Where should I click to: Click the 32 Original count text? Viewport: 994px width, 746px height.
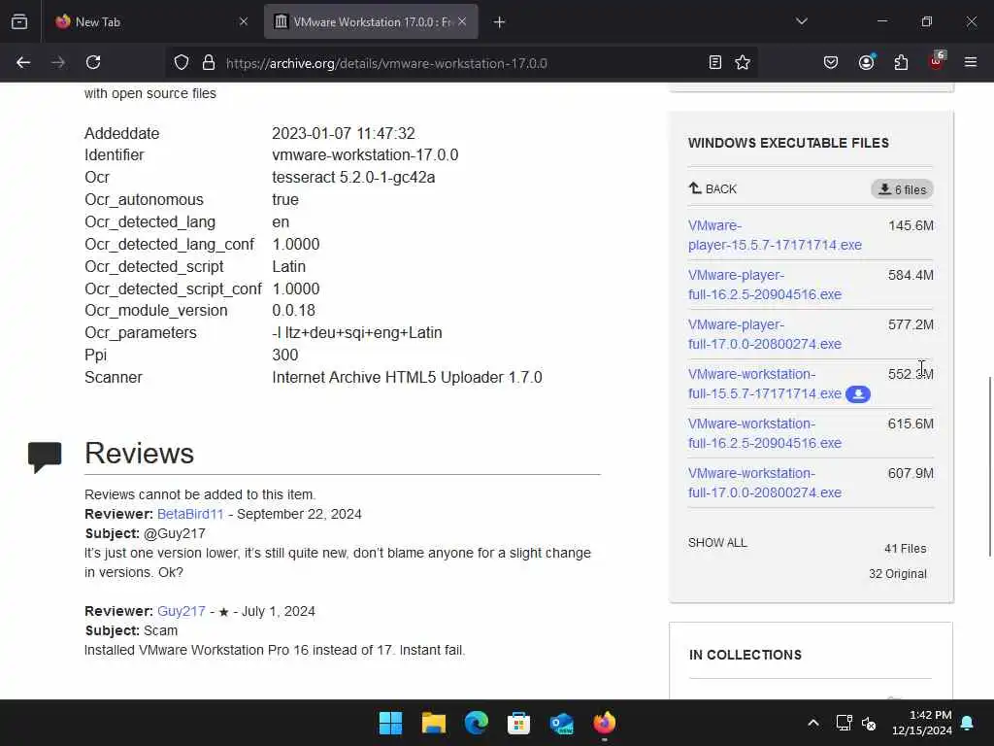(898, 573)
